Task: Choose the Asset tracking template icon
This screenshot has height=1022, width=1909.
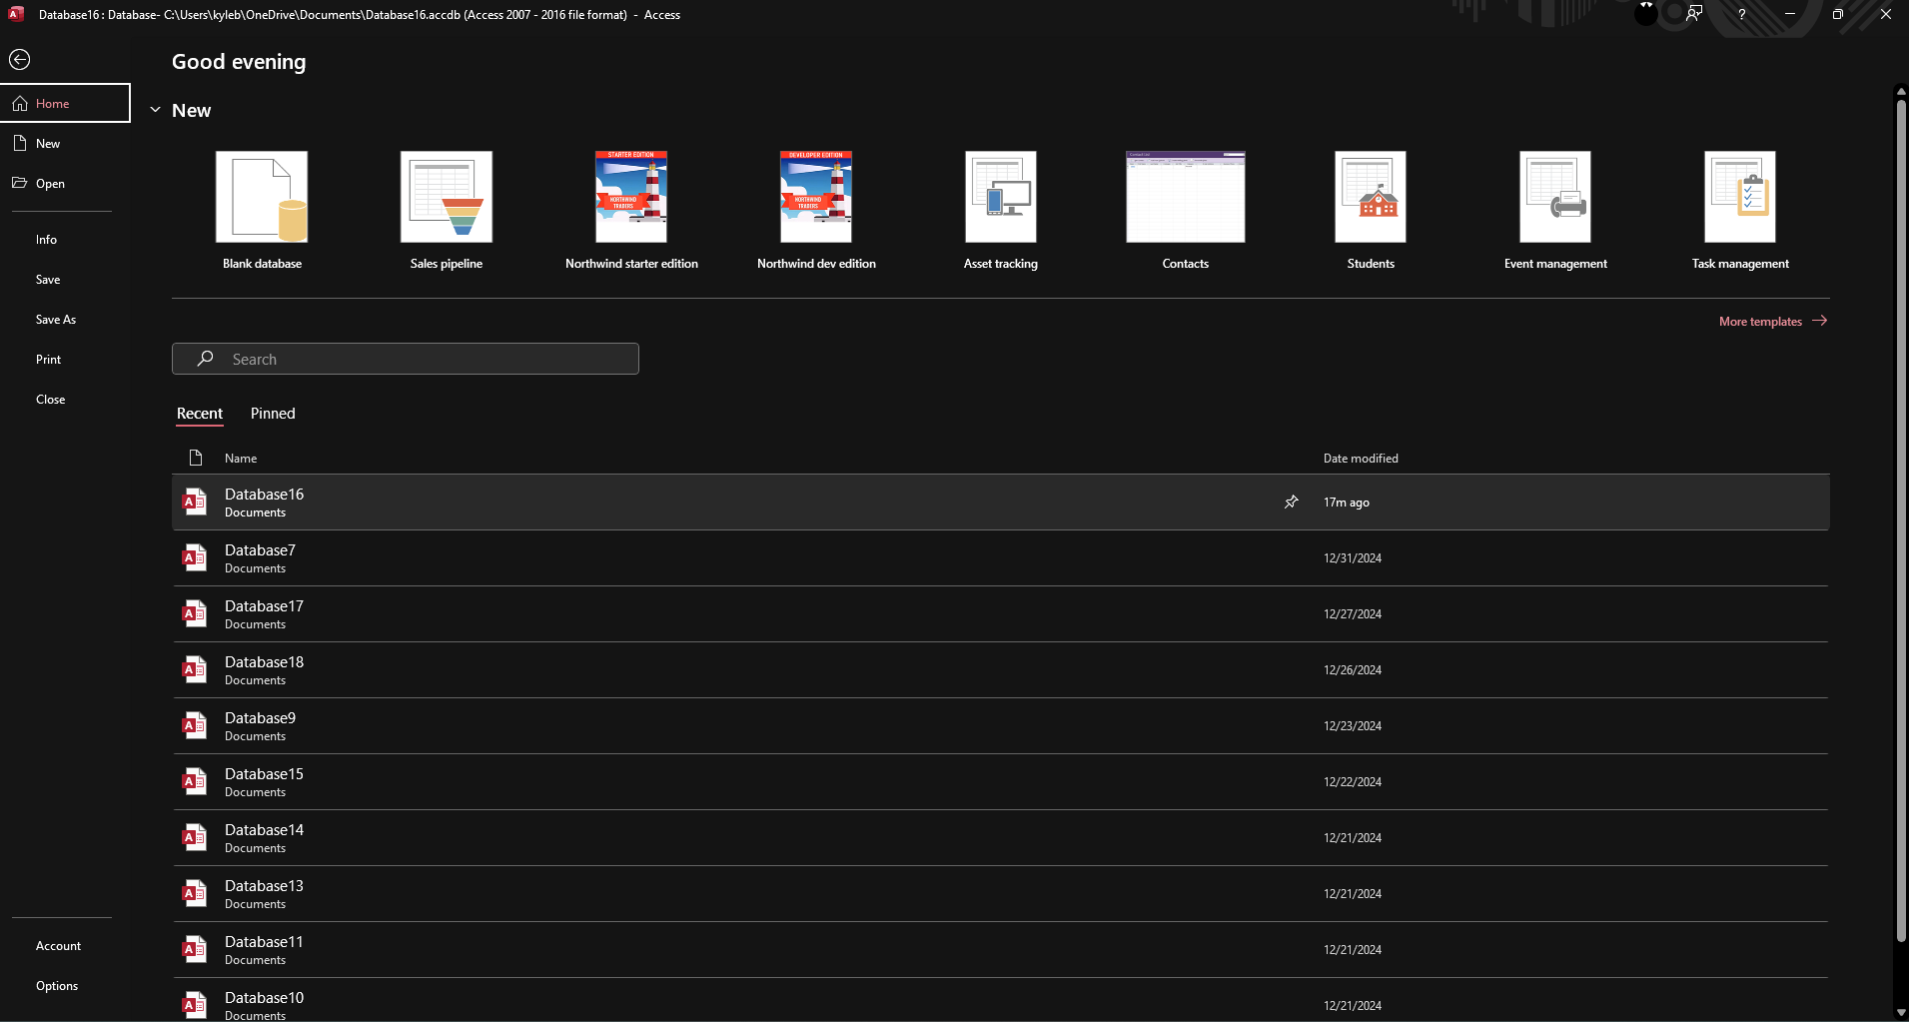Action: [1001, 197]
